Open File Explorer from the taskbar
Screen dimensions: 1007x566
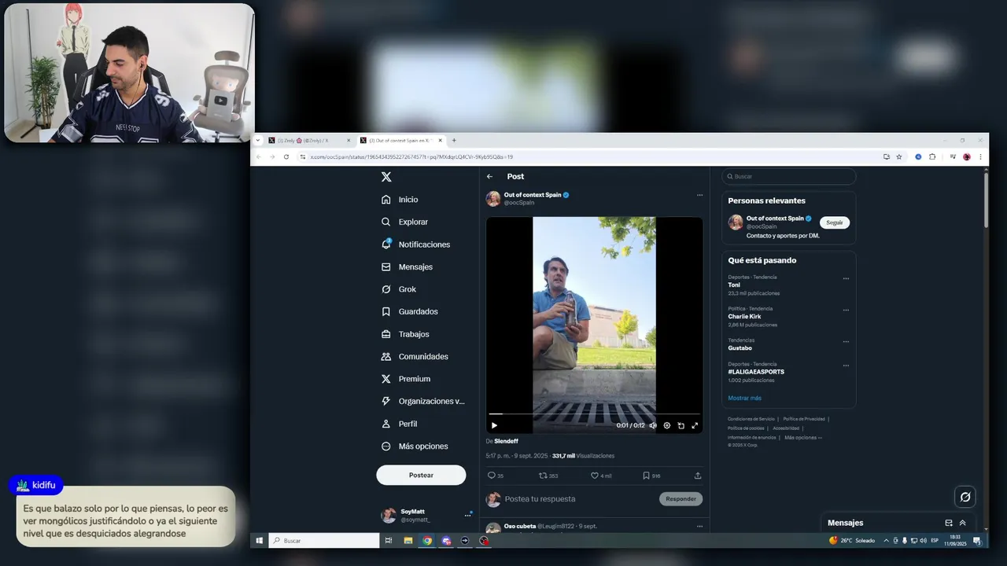point(408,541)
